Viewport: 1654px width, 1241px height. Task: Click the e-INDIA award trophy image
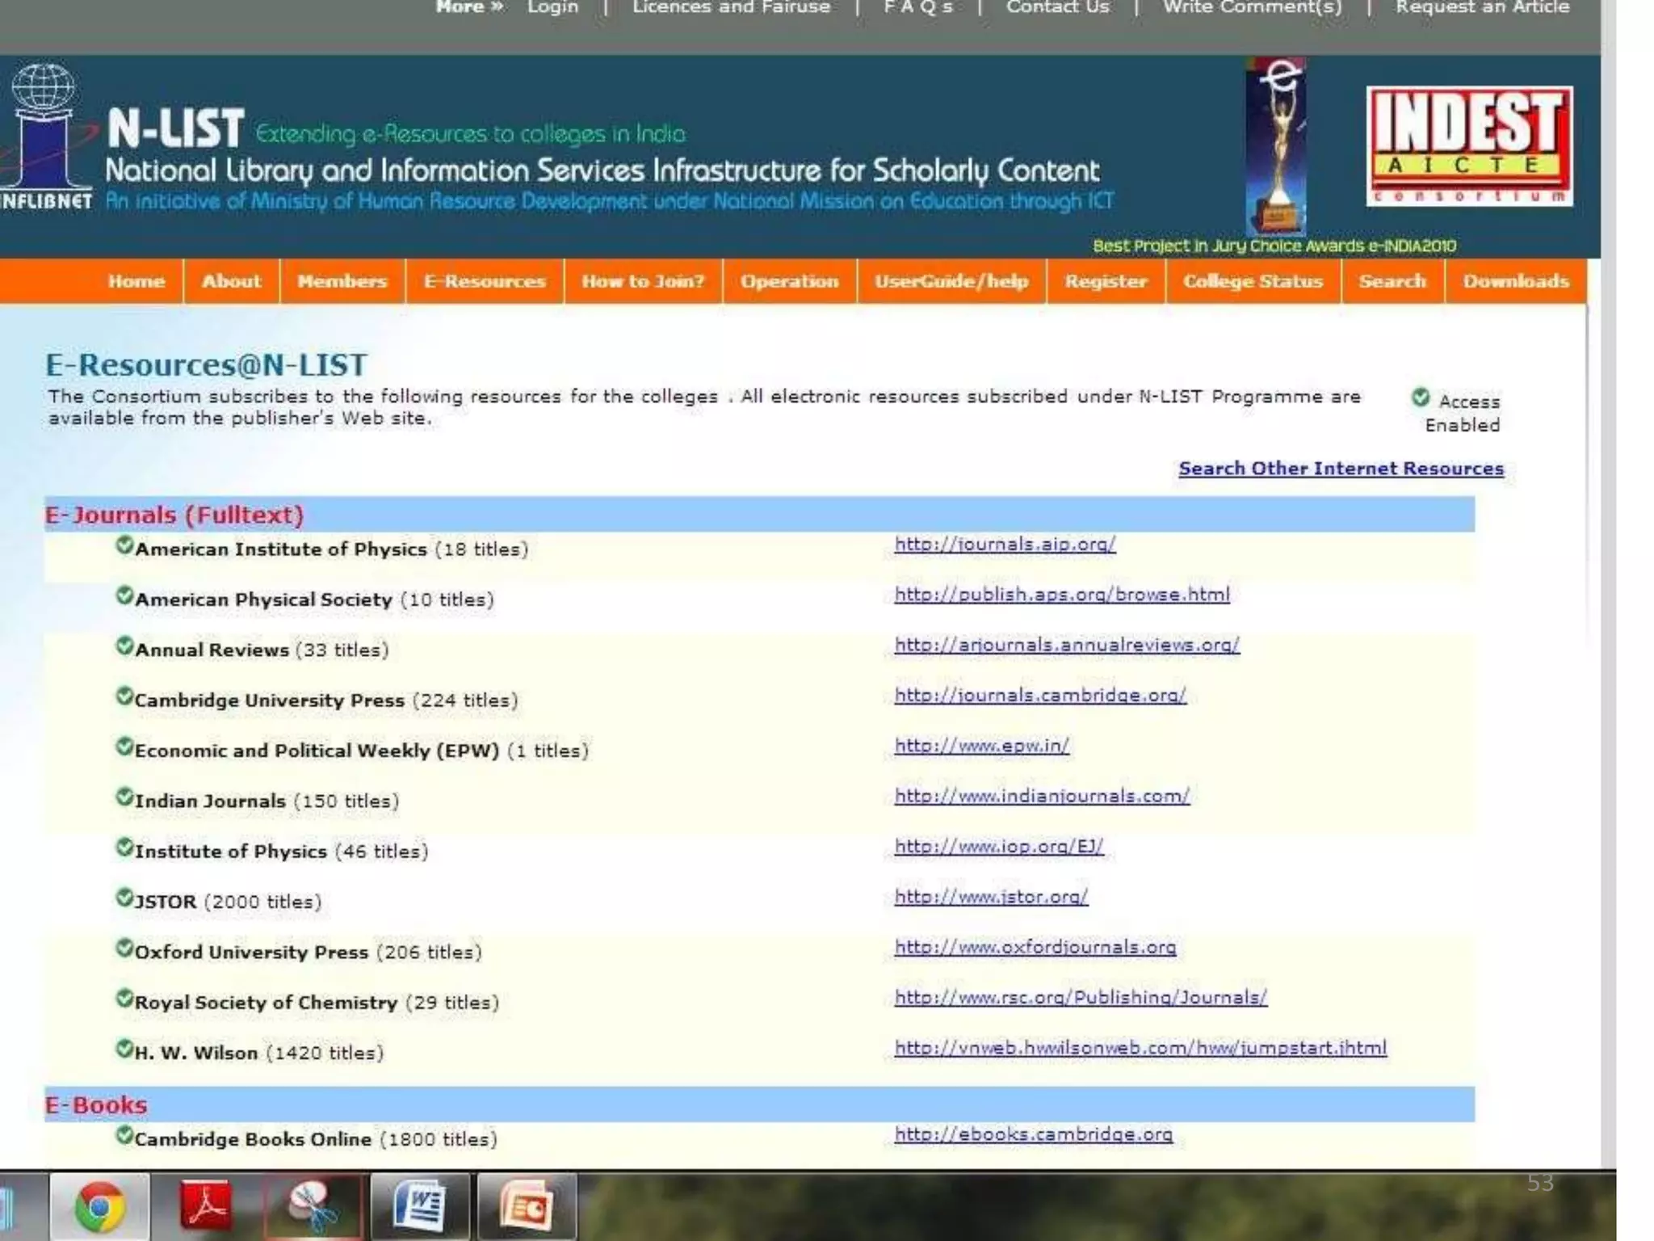tap(1276, 145)
